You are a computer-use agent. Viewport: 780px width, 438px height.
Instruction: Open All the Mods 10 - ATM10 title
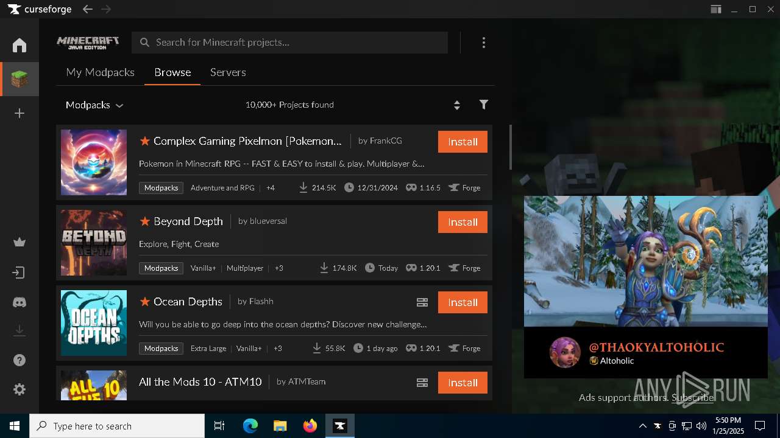click(x=200, y=382)
